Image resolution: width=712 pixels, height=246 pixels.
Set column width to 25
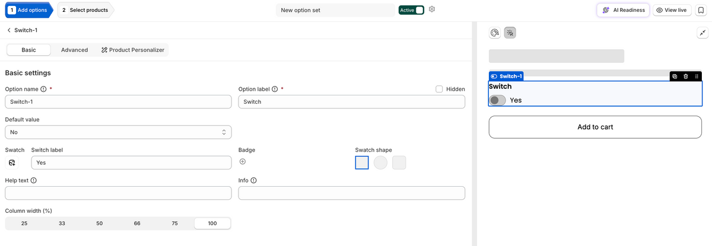[x=24, y=223]
